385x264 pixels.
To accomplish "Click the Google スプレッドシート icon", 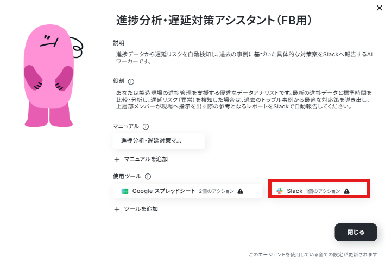I will (x=125, y=191).
